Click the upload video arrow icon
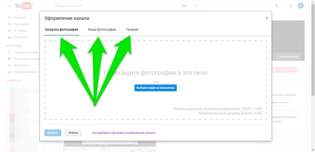Screen dimensions: 315x152 pyautogui.click(x=277, y=5)
